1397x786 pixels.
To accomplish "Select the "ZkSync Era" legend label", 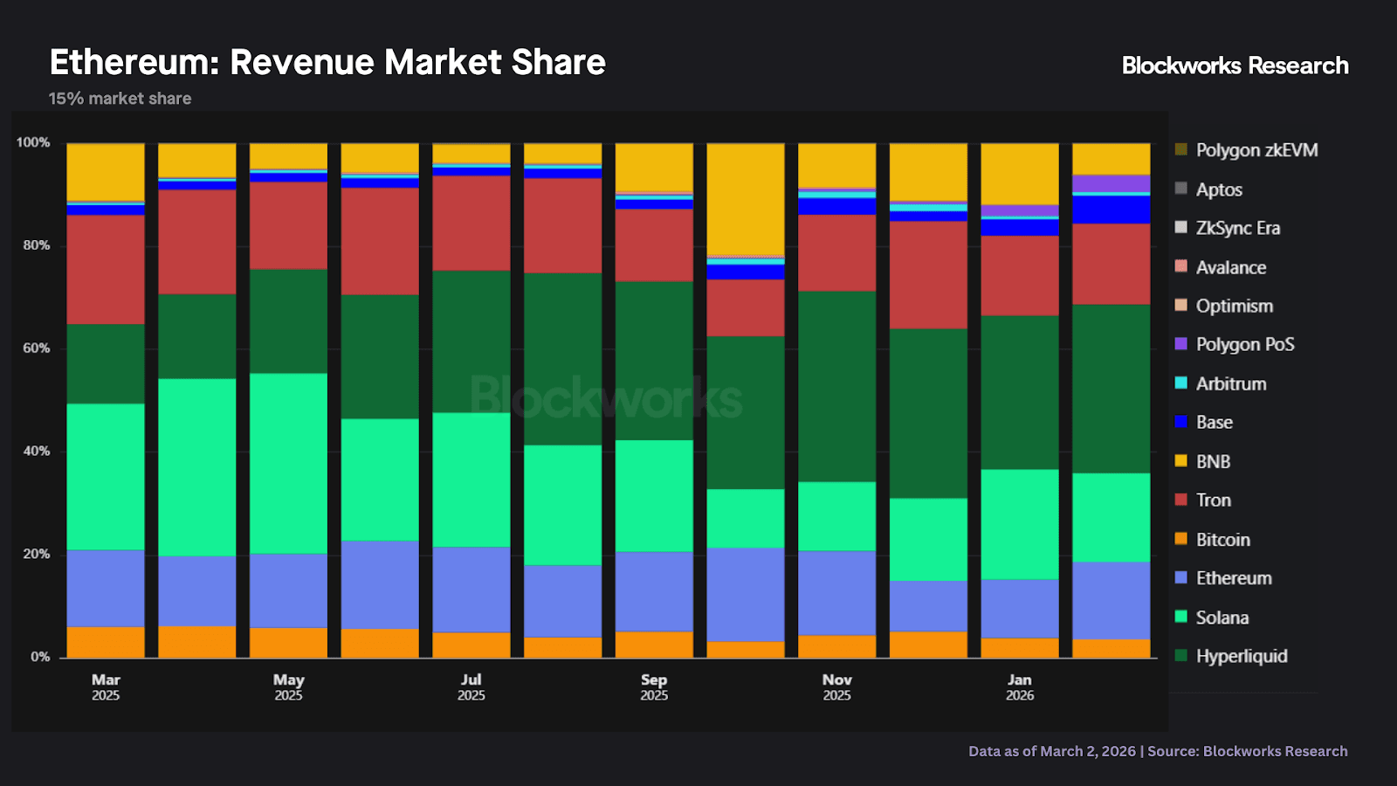I will click(x=1238, y=228).
